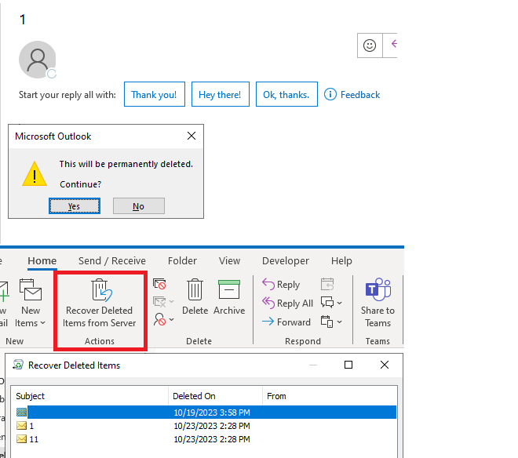This screenshot has width=518, height=458.
Task: Switch to the View tab
Action: tap(229, 261)
